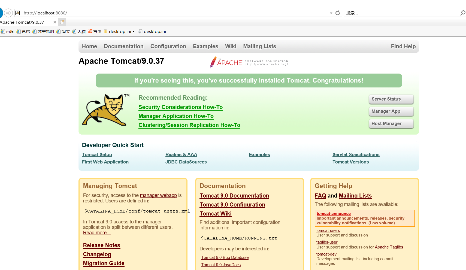
Task: Expand the address bar history dropdown
Action: tap(331, 13)
